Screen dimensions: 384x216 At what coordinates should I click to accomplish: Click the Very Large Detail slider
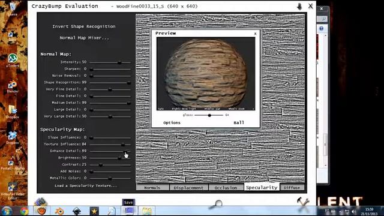[110, 116]
